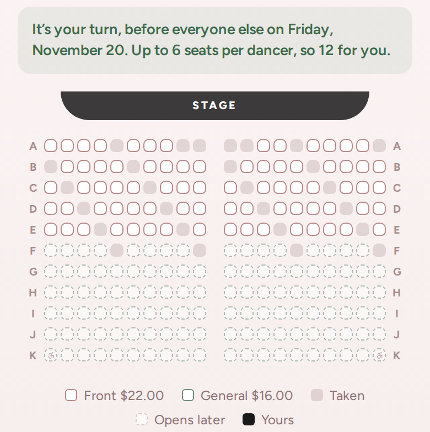
Task: Choose last seat of row B right section
Action: tap(379, 166)
